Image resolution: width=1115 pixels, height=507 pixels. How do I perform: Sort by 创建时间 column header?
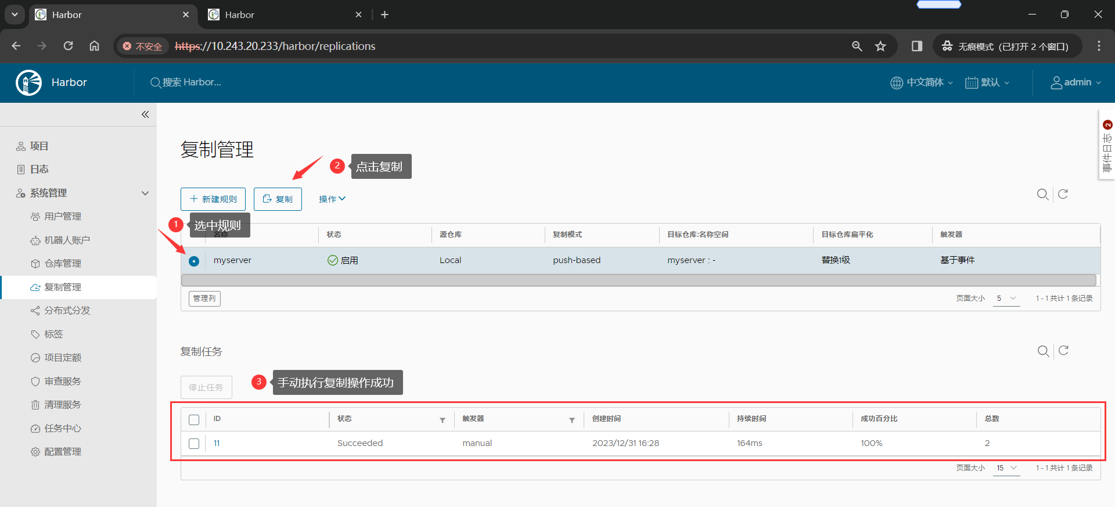[x=606, y=419]
